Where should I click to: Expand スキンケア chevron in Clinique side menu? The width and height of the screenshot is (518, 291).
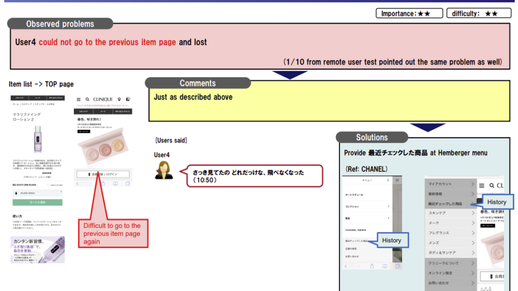[x=473, y=213]
